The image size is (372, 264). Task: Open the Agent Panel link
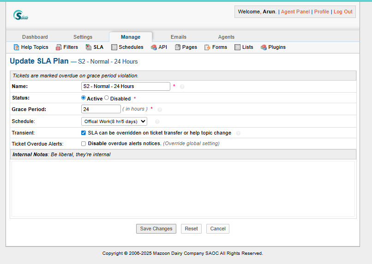point(295,12)
